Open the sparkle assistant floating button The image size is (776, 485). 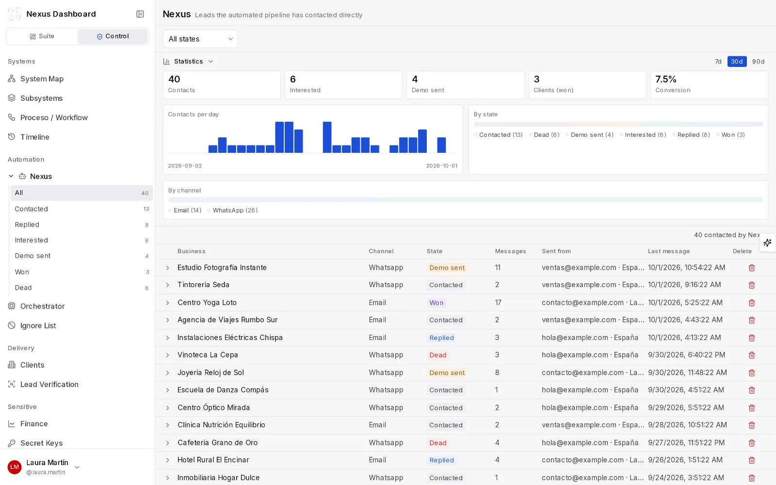pos(767,242)
